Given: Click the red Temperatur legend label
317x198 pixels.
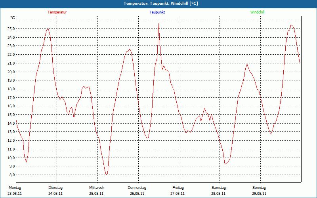Looking at the screenshot, I should point(57,12).
